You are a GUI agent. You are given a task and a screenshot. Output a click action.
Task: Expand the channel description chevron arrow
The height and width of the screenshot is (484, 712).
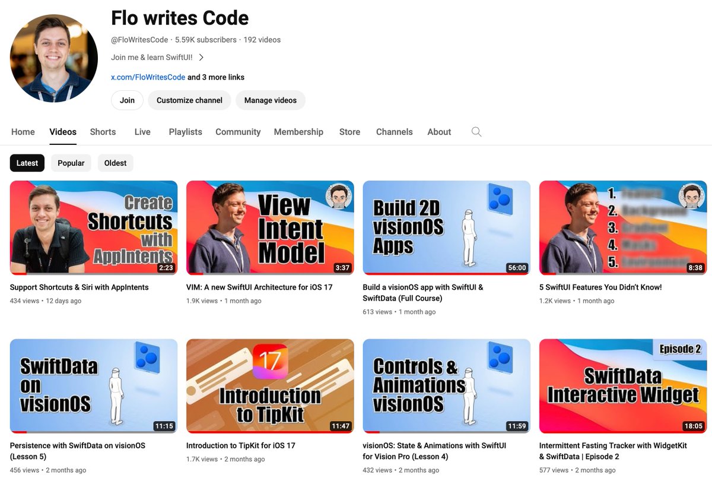[x=201, y=58]
